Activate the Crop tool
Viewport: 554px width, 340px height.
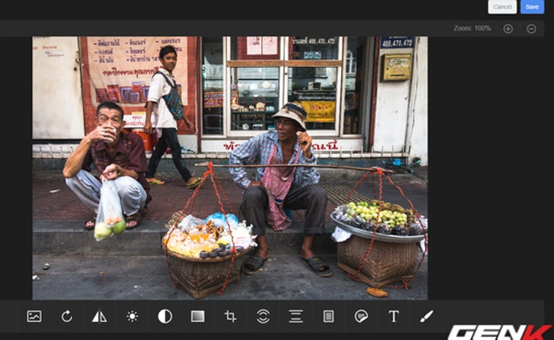pos(230,316)
